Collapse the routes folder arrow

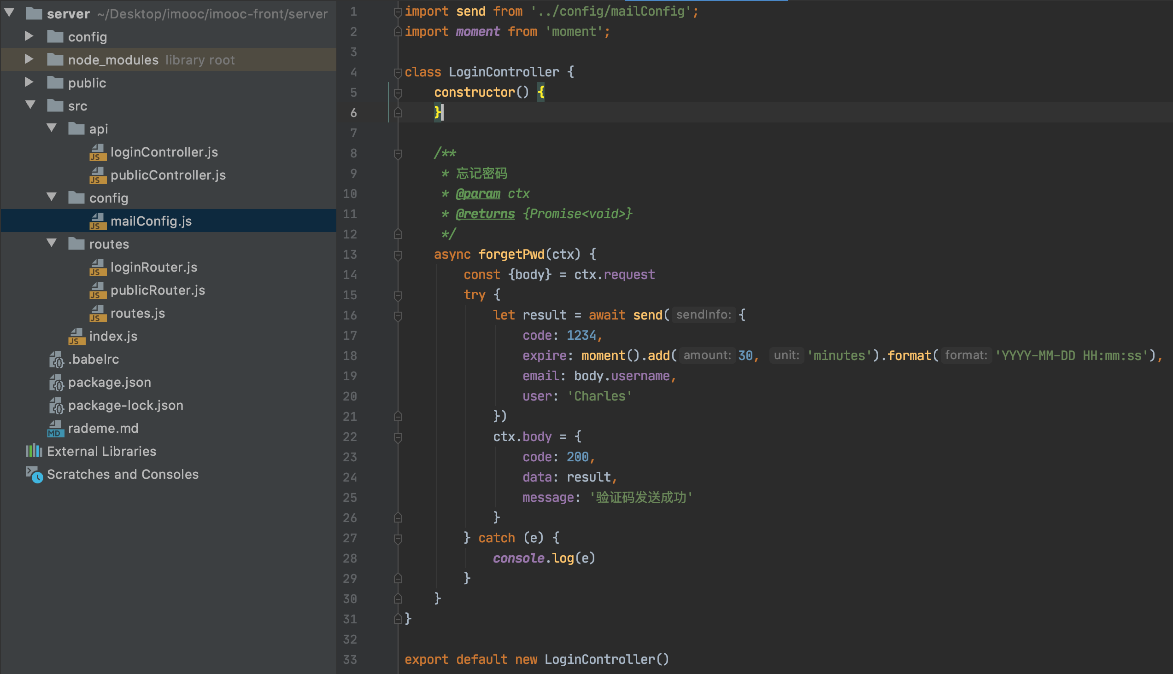[52, 243]
